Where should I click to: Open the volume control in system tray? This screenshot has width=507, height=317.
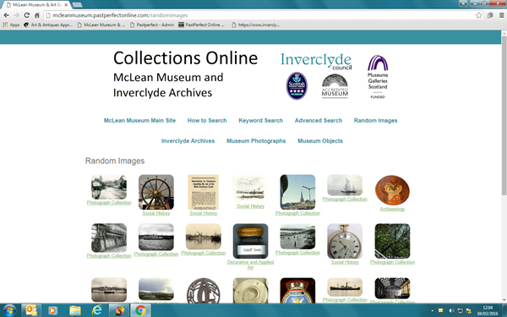tap(451, 311)
